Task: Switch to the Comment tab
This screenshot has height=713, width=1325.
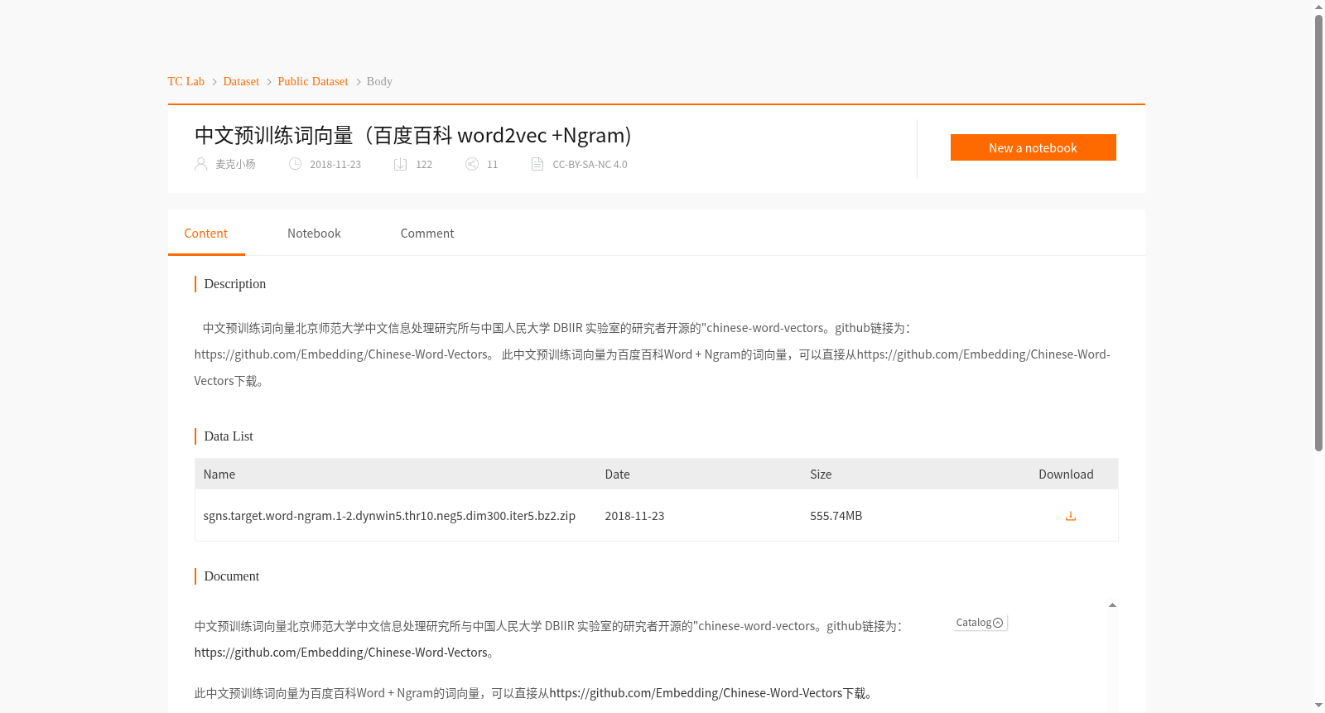Action: click(x=427, y=234)
